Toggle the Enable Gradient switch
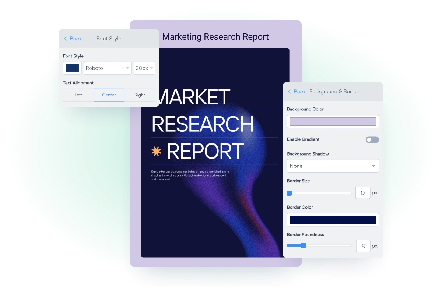Screen dimensions: 442x287 click(372, 140)
